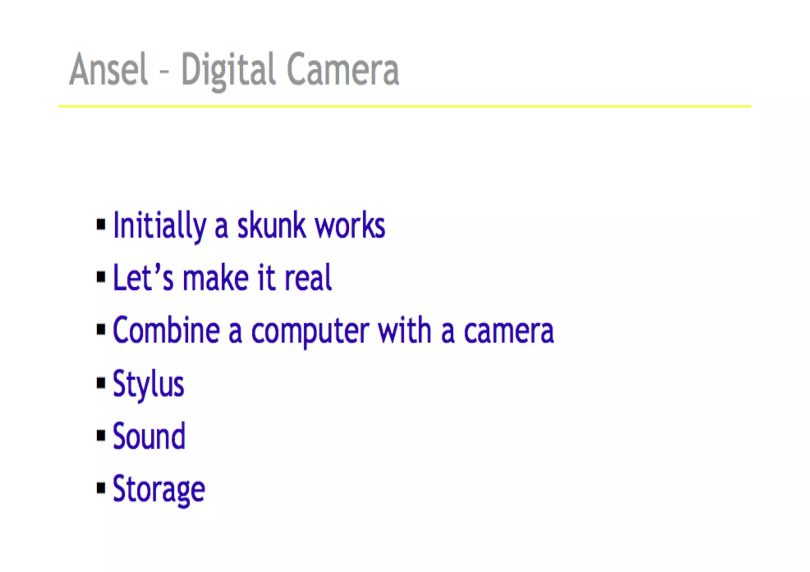Click 'Combine a computer with a camera' text

coord(333,331)
